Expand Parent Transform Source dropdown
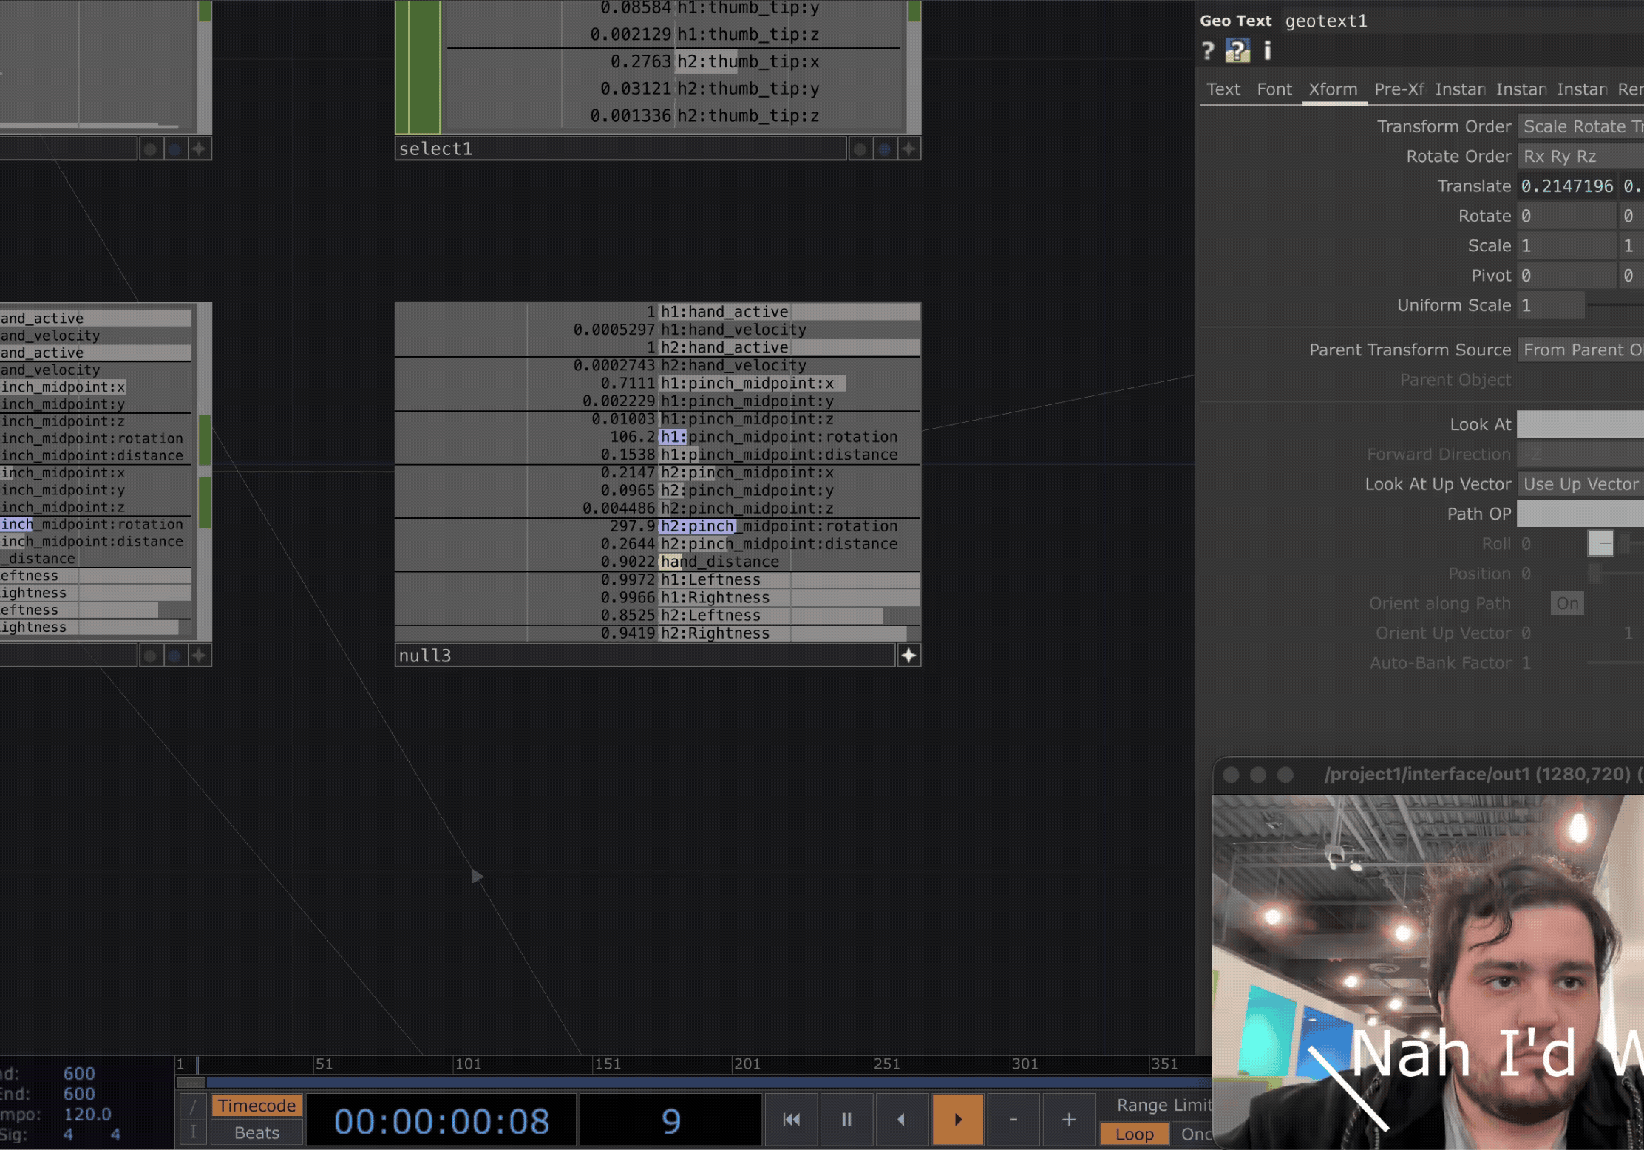 click(1580, 350)
